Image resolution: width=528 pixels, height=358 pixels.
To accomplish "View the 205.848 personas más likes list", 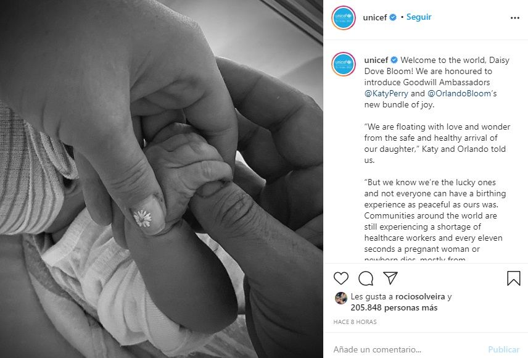I will 394,308.
